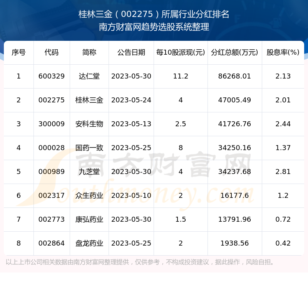Click dividend yield 2.13
The width and height of the screenshot is (308, 281).
[283, 76]
